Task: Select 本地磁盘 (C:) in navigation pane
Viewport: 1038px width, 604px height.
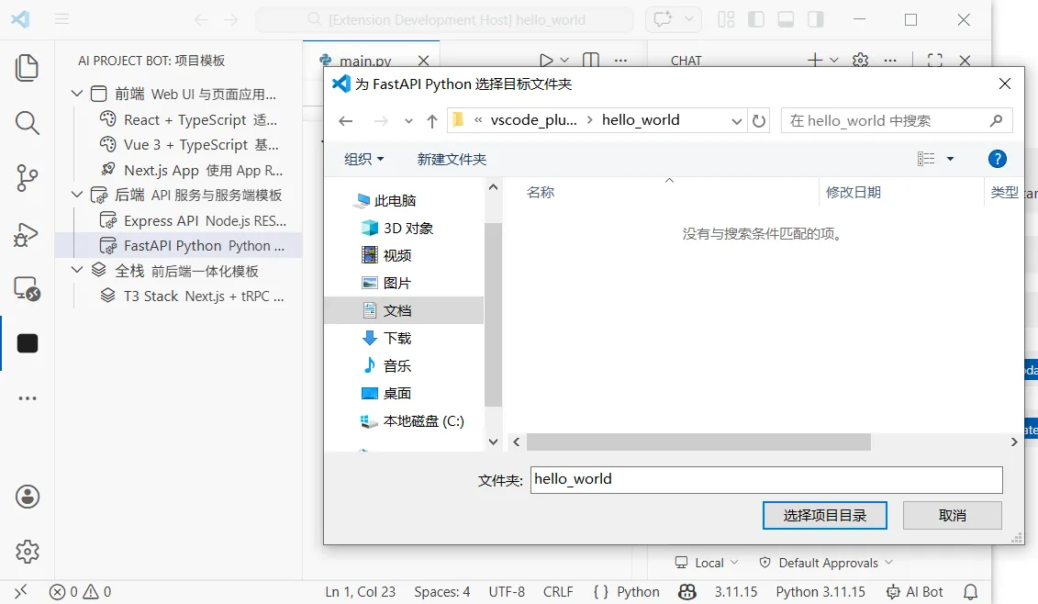Action: pyautogui.click(x=404, y=420)
